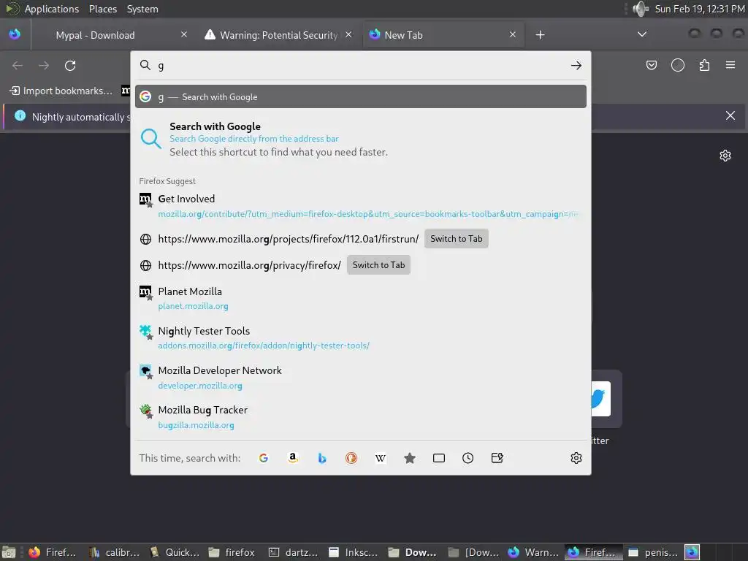Viewport: 748px width, 561px height.
Task: Open search settings gear in dropdown
Action: pos(576,458)
